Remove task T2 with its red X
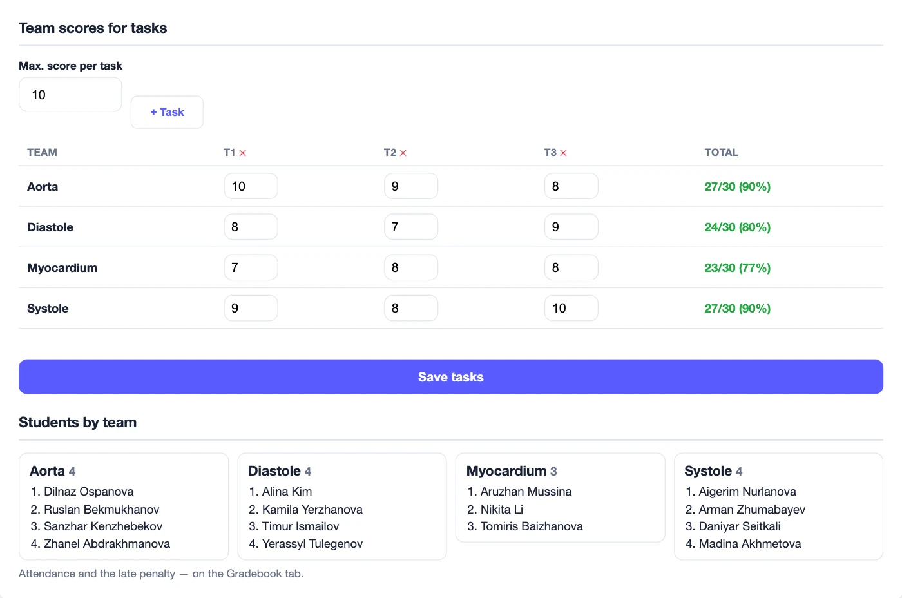902x598 pixels. point(403,153)
